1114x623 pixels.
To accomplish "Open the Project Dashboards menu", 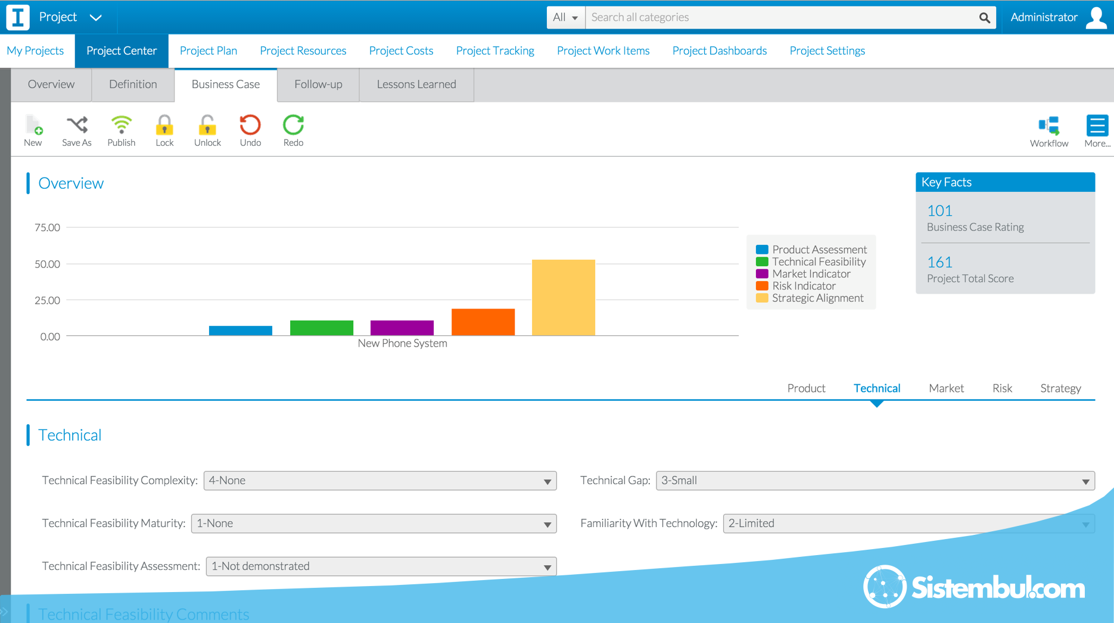I will 719,51.
